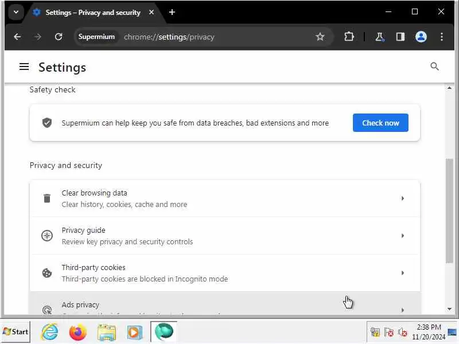Image resolution: width=459 pixels, height=344 pixels.
Task: Toggle the side panel icon
Action: coord(400,37)
